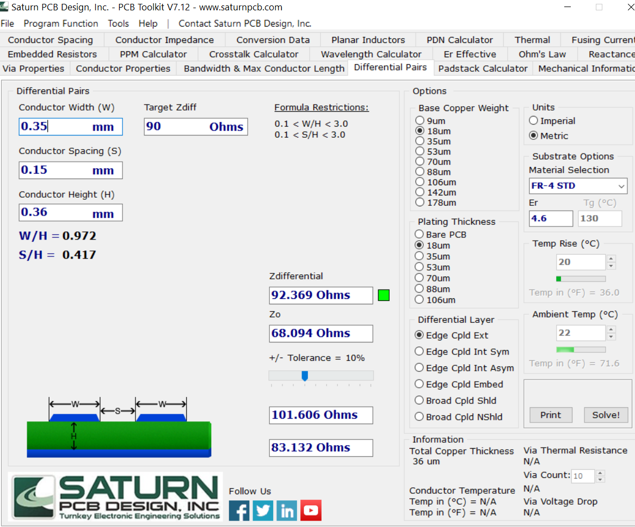Increase Temp Rise with up arrow
This screenshot has height=527, width=635.
coord(611,259)
